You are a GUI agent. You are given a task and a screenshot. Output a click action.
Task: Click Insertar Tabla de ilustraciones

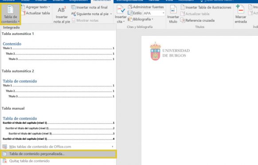pyautogui.click(x=206, y=8)
